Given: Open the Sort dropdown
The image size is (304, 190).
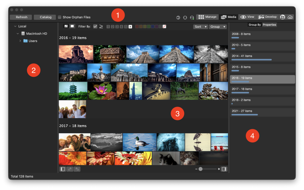Looking at the screenshot, I should pyautogui.click(x=201, y=27).
